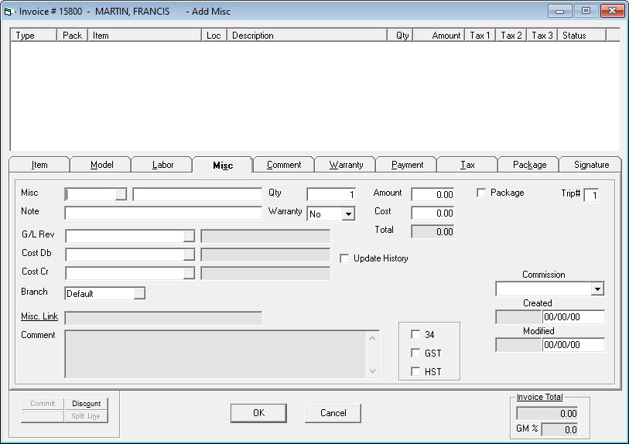Click the Pack column header

tap(72, 36)
